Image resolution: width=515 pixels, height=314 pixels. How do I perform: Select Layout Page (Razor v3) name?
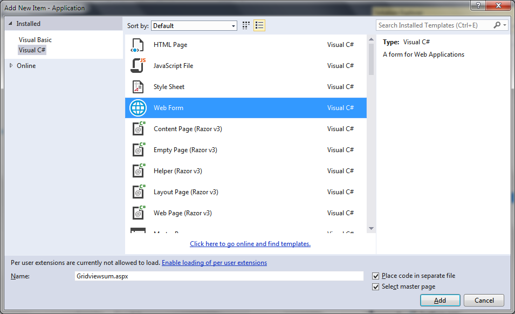click(x=186, y=192)
